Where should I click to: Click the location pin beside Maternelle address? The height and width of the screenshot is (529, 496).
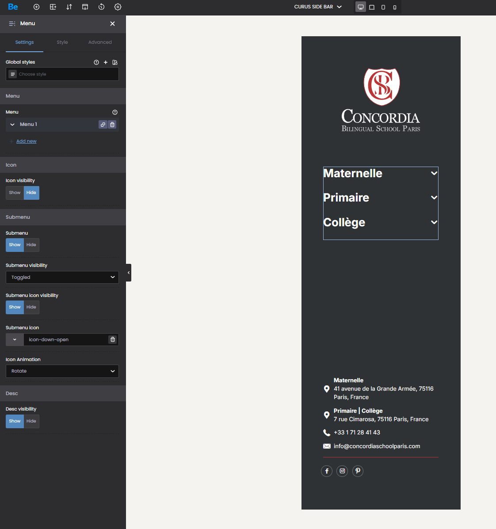point(327,389)
